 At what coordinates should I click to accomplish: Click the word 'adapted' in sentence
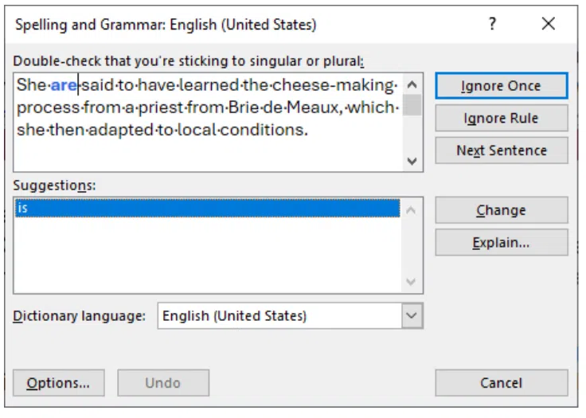pos(120,130)
